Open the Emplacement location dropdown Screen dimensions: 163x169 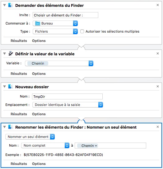point(68,105)
